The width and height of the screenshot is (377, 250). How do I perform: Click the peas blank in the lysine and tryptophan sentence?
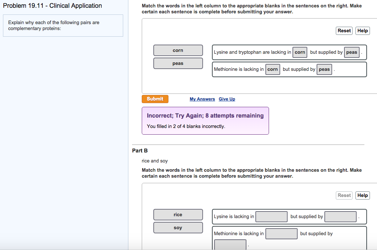click(x=351, y=52)
